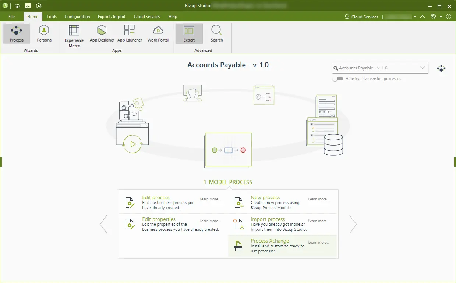Click Learn more for Import process
This screenshot has height=283, width=456.
319,221
